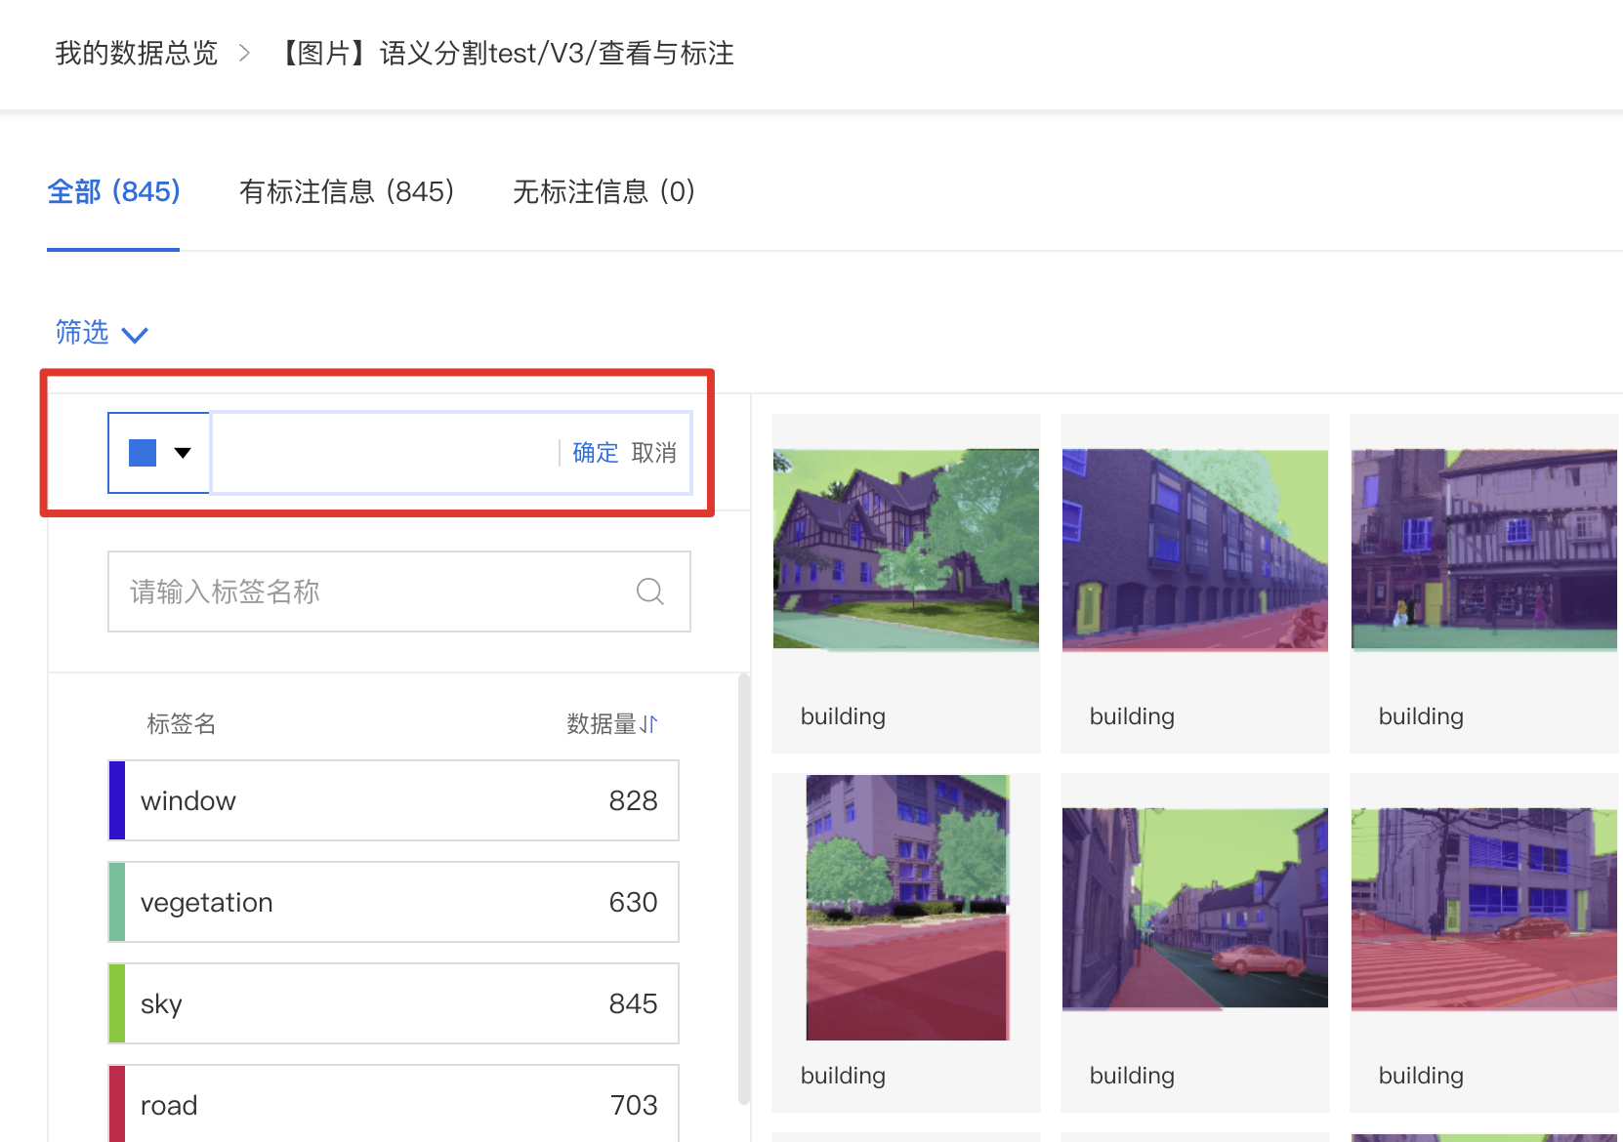Image resolution: width=1623 pixels, height=1142 pixels.
Task: Click the 数据量 column header text
Action: coord(602,724)
